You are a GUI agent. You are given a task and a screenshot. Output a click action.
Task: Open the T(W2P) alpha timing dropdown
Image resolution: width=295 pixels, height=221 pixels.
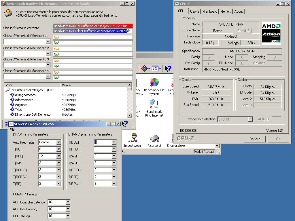coord(114,156)
